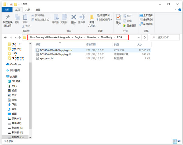The image size is (183, 145).
Task: Open the ribbon's Open dropdown
Action: (128, 16)
